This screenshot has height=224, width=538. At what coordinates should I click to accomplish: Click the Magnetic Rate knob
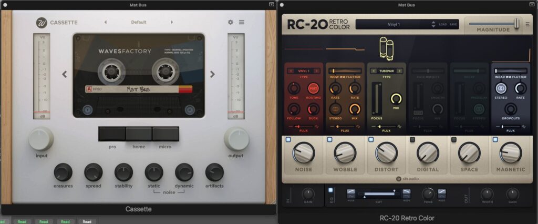click(x=521, y=88)
